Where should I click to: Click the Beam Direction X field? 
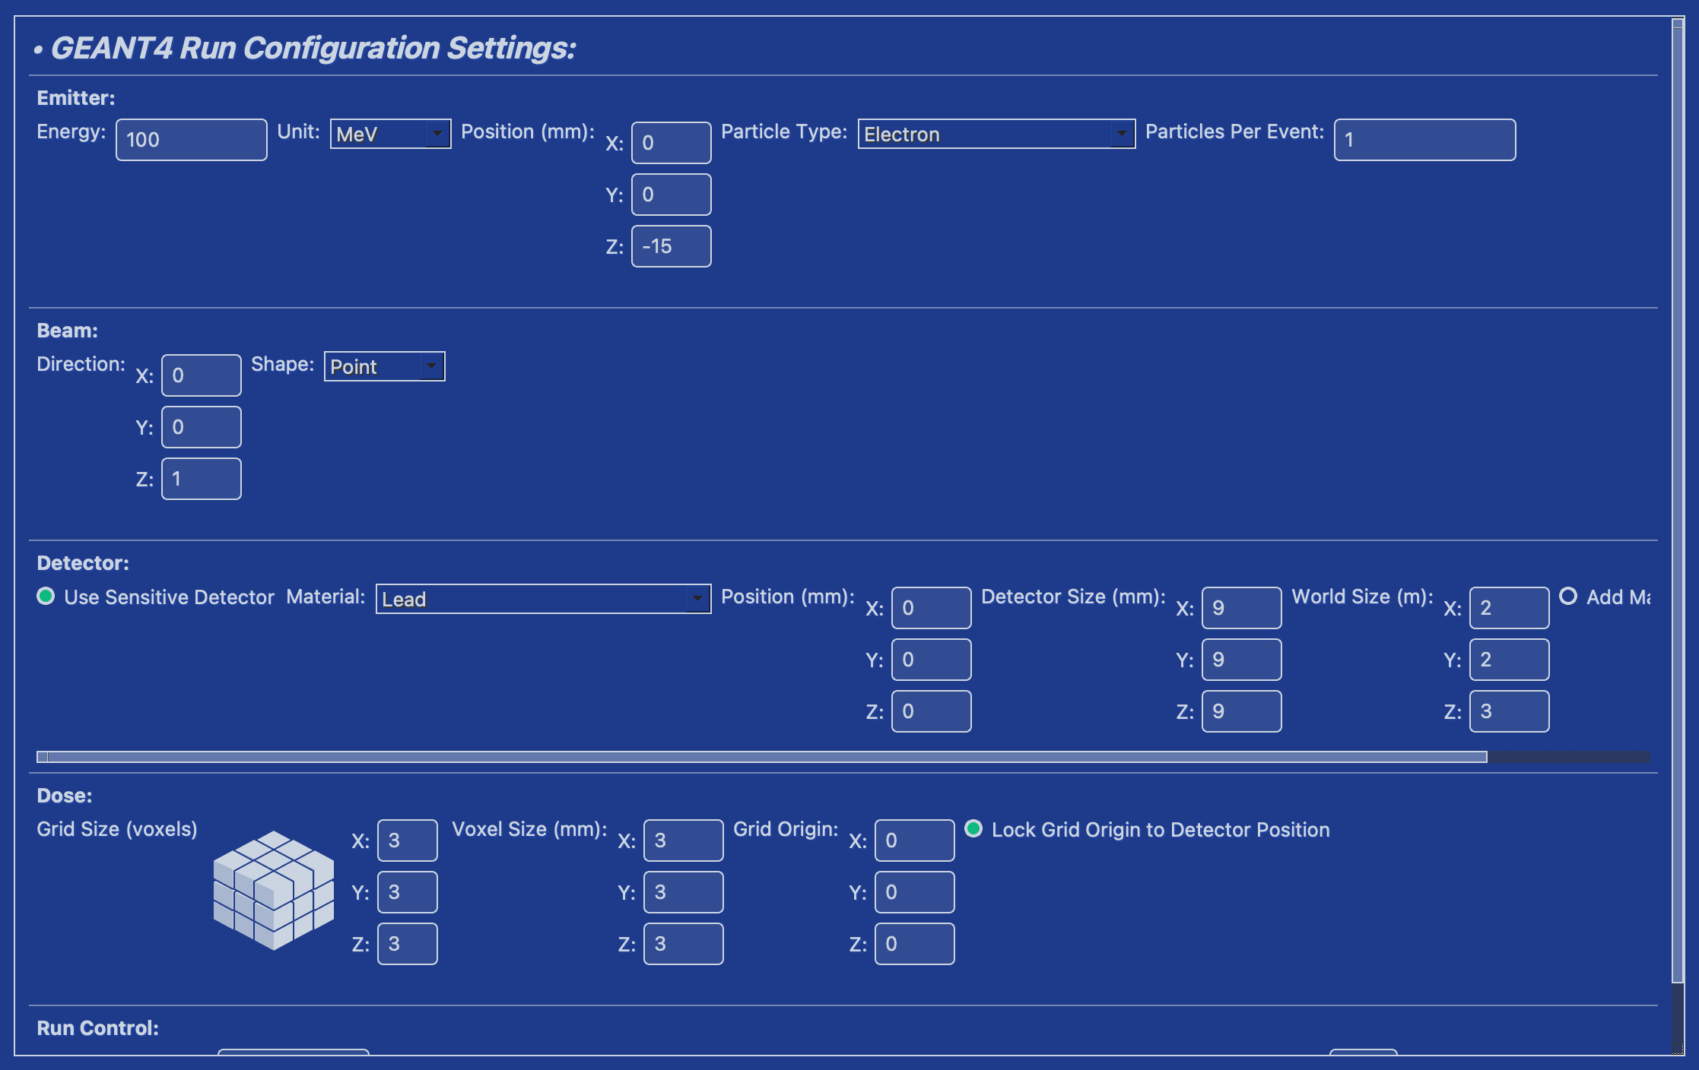click(x=202, y=375)
